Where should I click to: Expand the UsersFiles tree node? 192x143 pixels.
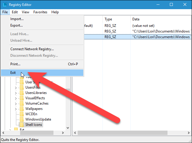click(16, 88)
